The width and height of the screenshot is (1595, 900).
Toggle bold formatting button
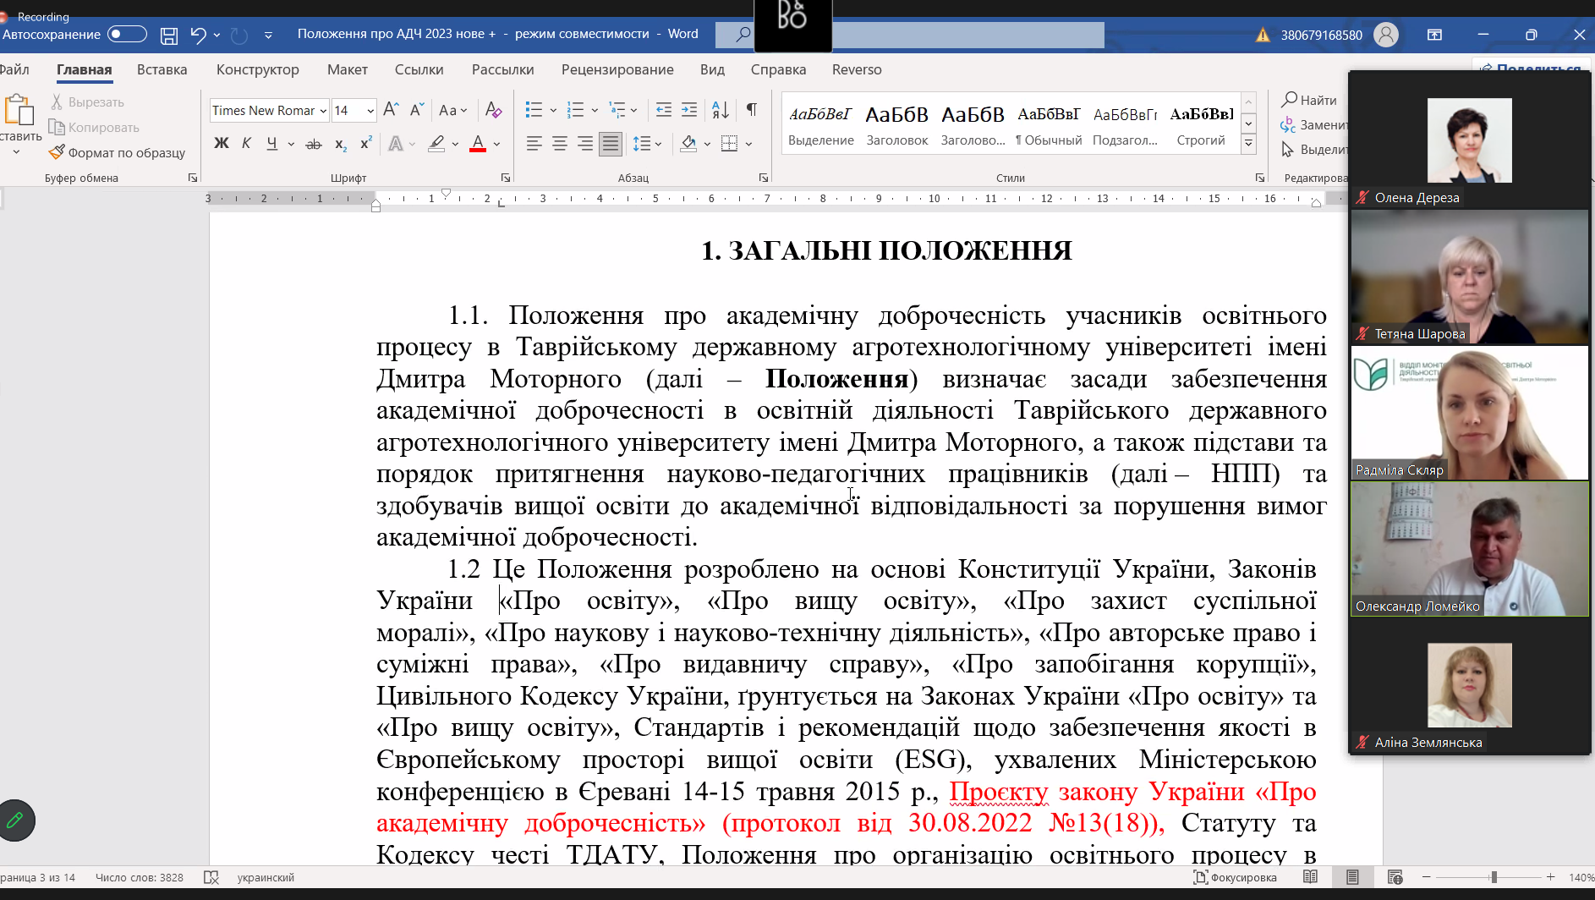tap(222, 144)
